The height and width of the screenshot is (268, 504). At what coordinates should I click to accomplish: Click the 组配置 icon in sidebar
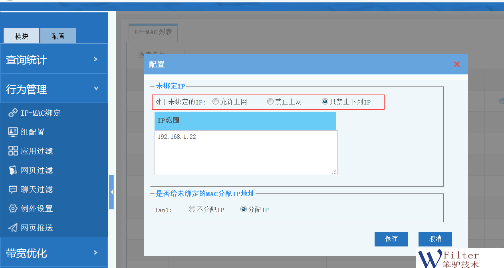point(13,132)
